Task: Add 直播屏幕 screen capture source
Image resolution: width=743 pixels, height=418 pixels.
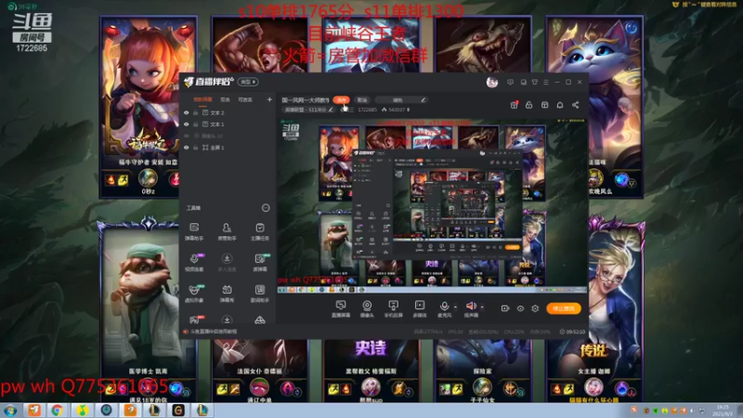Action: click(x=340, y=308)
